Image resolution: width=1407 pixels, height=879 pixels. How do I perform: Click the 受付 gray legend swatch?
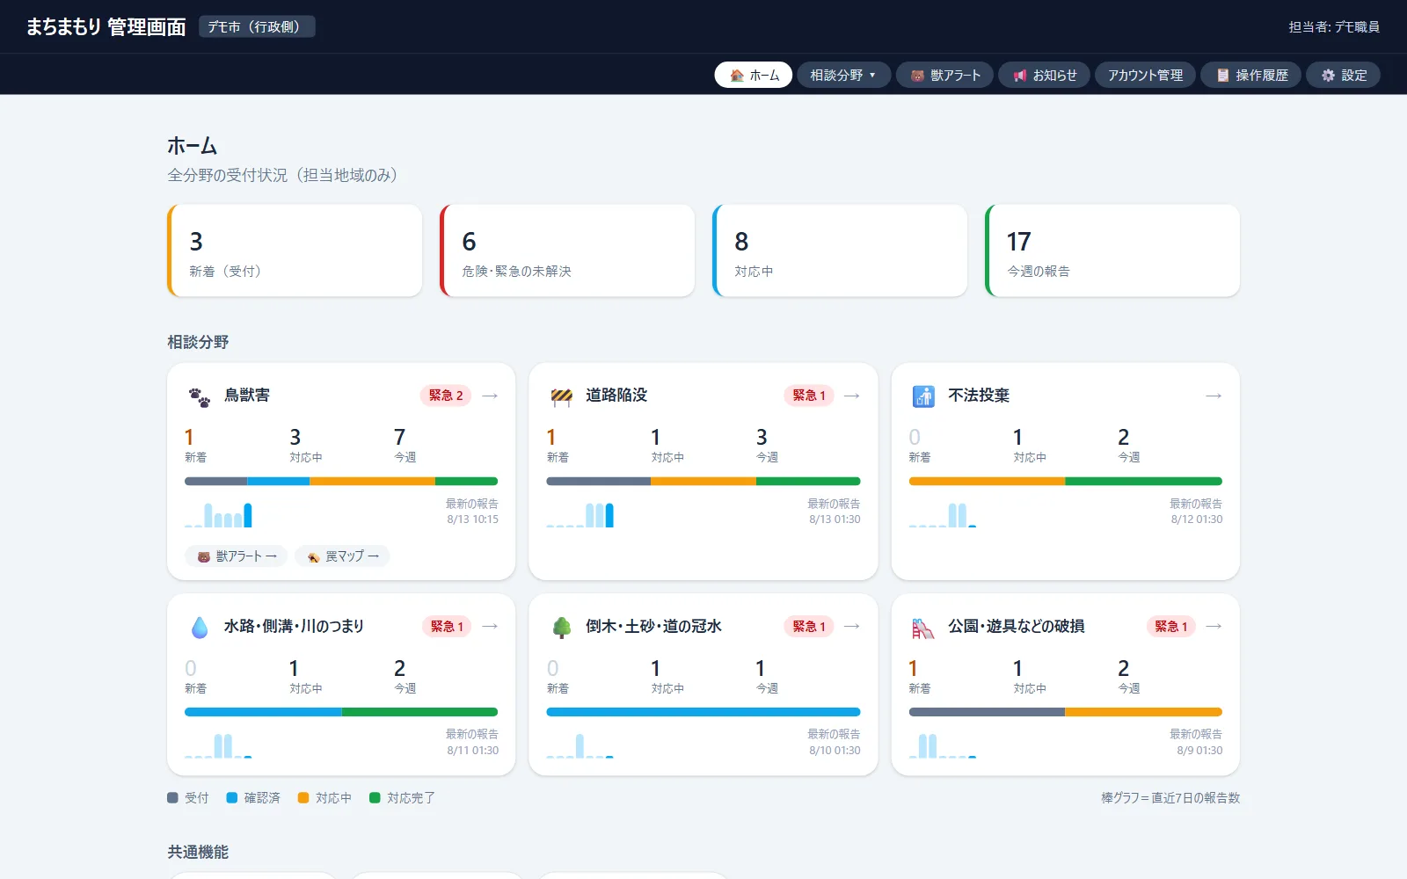(172, 798)
